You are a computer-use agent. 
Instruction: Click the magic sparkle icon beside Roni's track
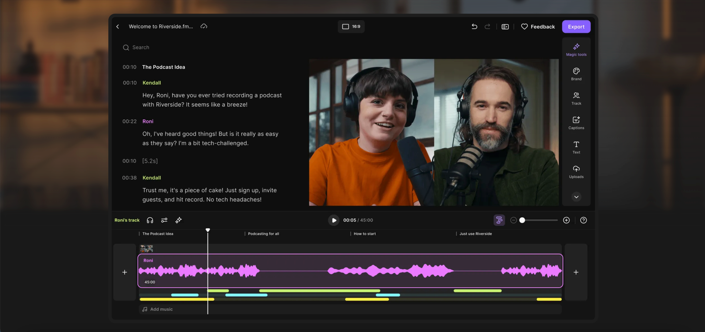[179, 220]
